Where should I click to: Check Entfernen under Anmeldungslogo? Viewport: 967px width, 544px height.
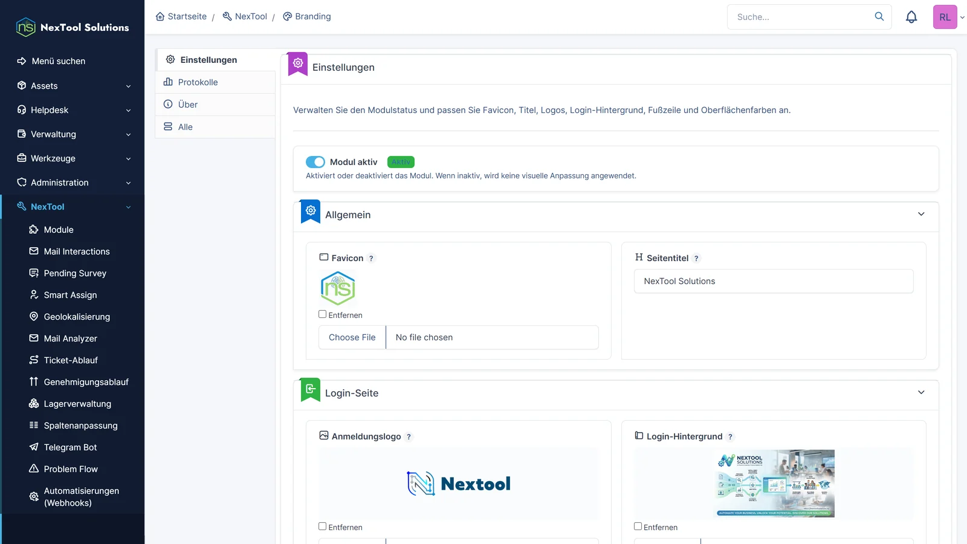(x=323, y=526)
